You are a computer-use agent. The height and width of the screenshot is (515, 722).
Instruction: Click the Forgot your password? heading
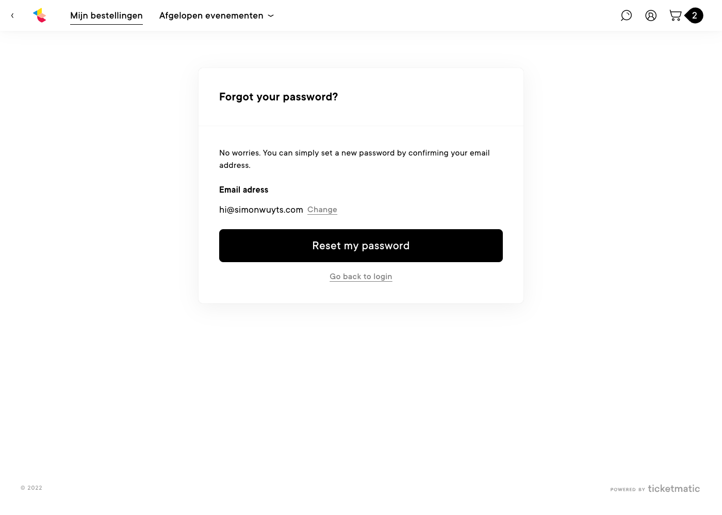pyautogui.click(x=278, y=97)
